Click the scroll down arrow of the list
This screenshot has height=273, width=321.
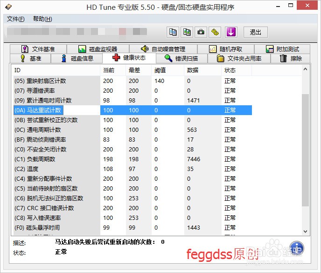[305, 232]
